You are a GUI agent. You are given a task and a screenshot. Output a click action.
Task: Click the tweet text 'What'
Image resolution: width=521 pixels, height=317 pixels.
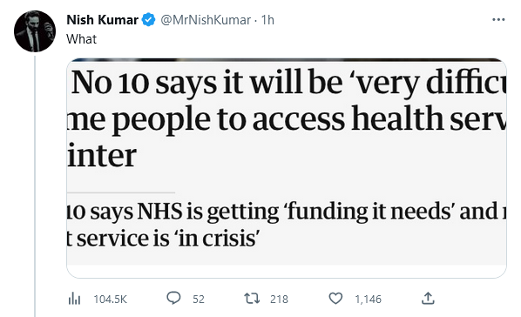81,39
